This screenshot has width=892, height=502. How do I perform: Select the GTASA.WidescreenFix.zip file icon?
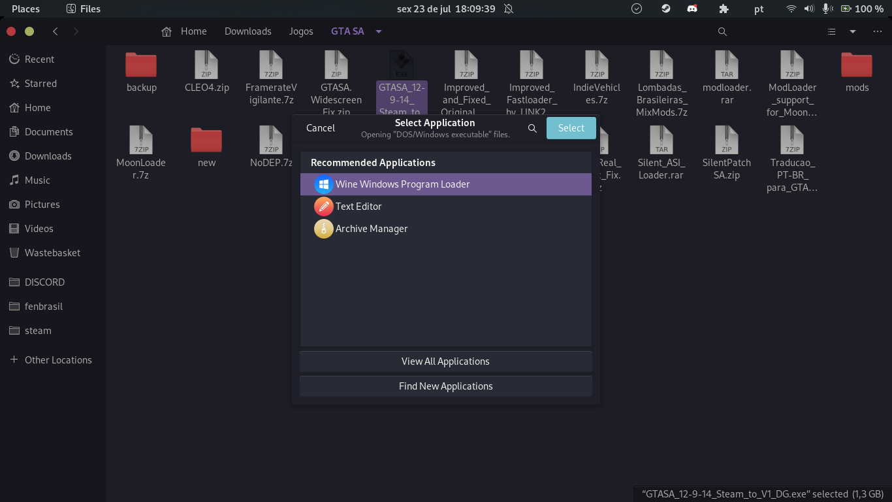(x=336, y=65)
